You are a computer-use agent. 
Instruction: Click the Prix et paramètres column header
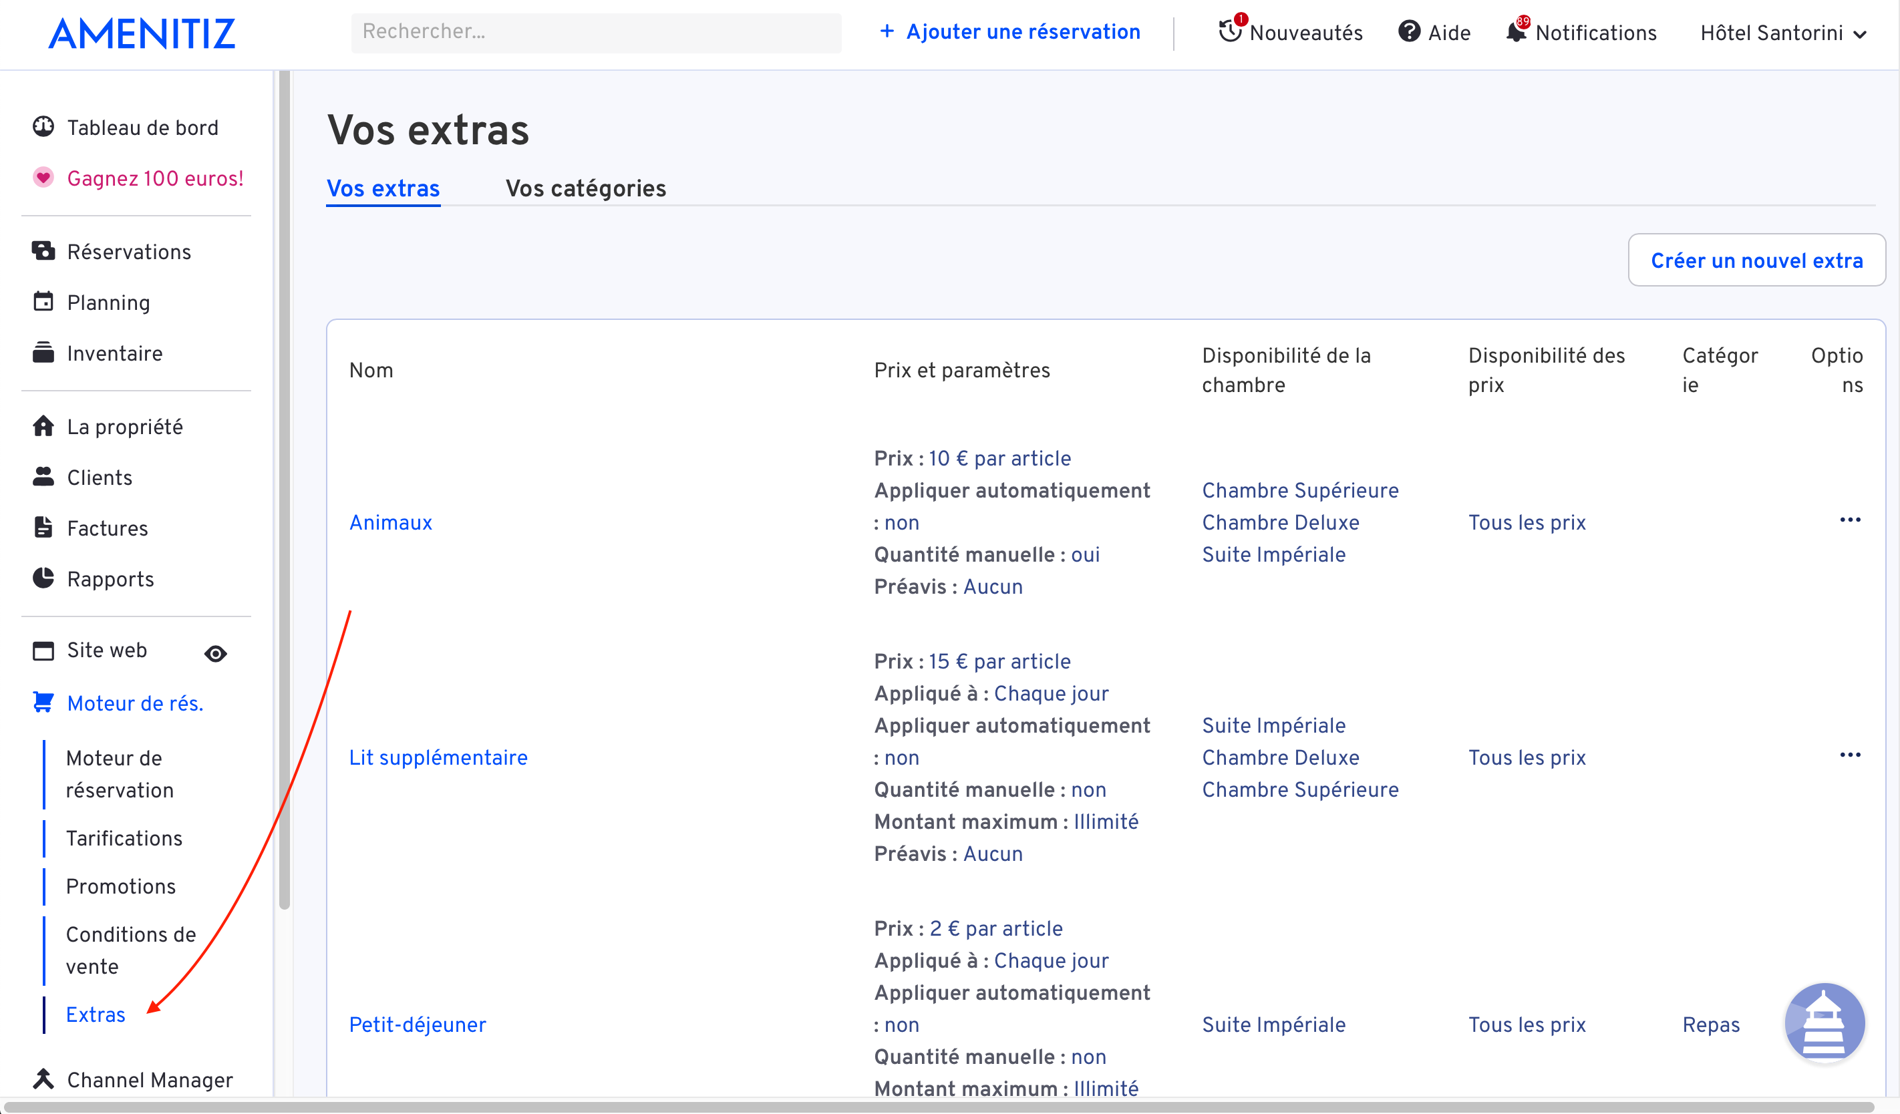pos(962,370)
